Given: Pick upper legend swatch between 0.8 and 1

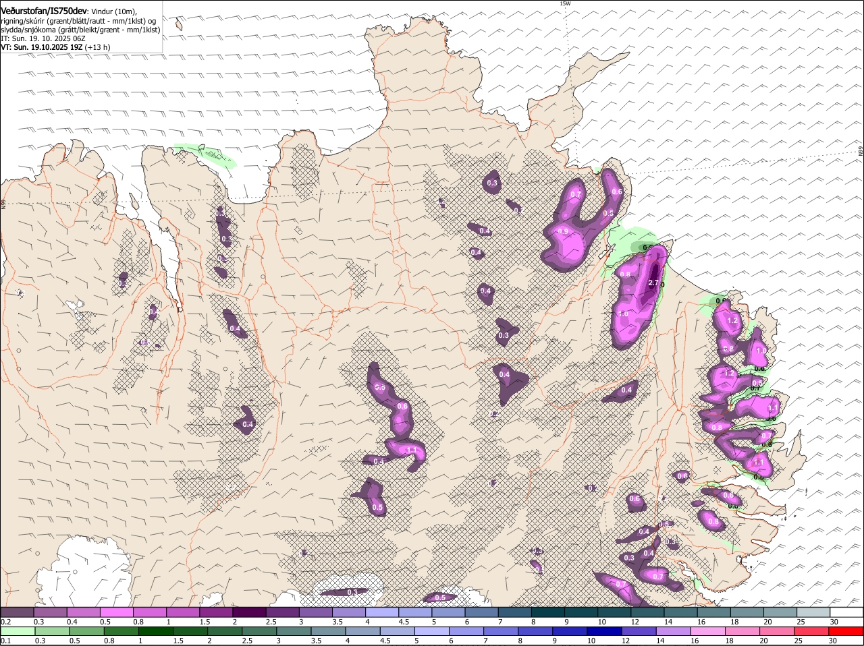Looking at the screenshot, I should [x=149, y=612].
